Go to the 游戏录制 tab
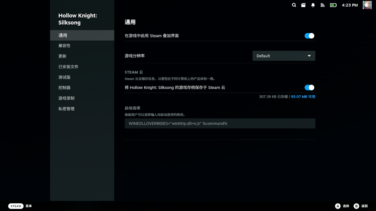Image resolution: width=376 pixels, height=211 pixels. (66, 98)
